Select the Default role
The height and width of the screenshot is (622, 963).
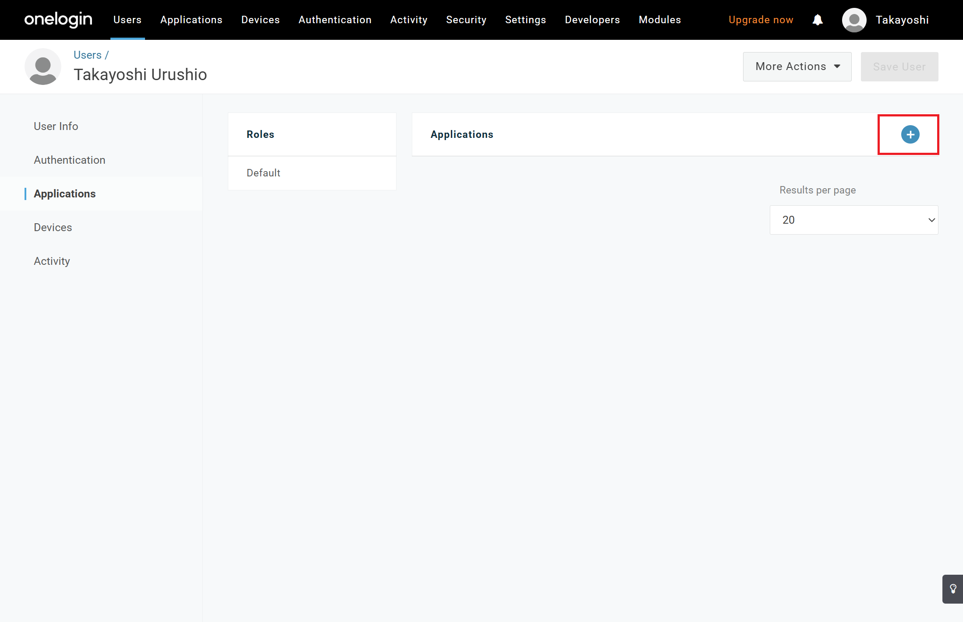click(x=263, y=173)
